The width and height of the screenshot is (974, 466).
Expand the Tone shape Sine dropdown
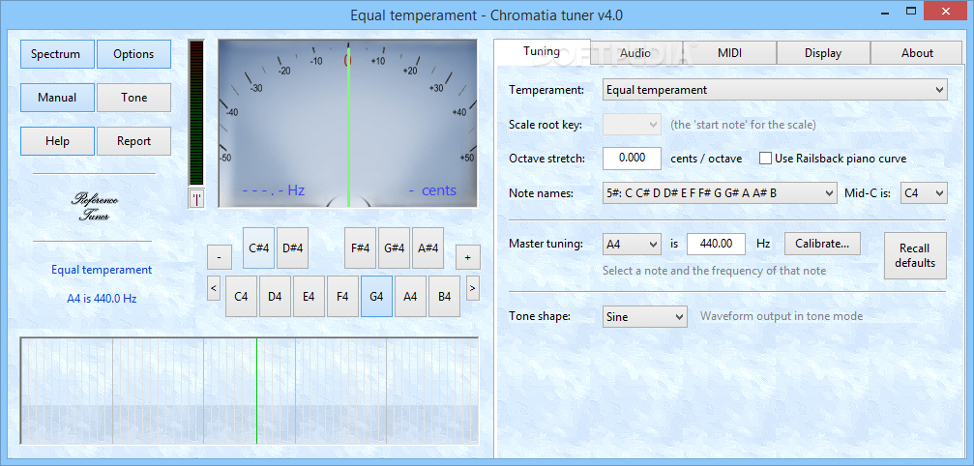(645, 316)
